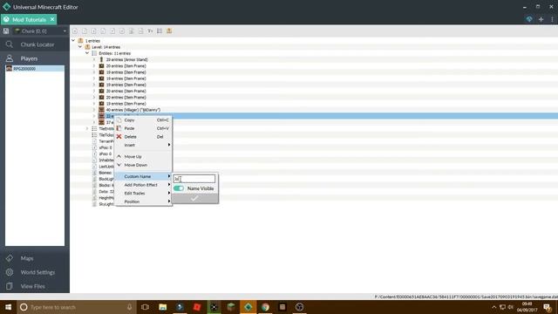Screen dimensions: 558x314
Task: Open the three-dot options menu
Action: (552, 19)
